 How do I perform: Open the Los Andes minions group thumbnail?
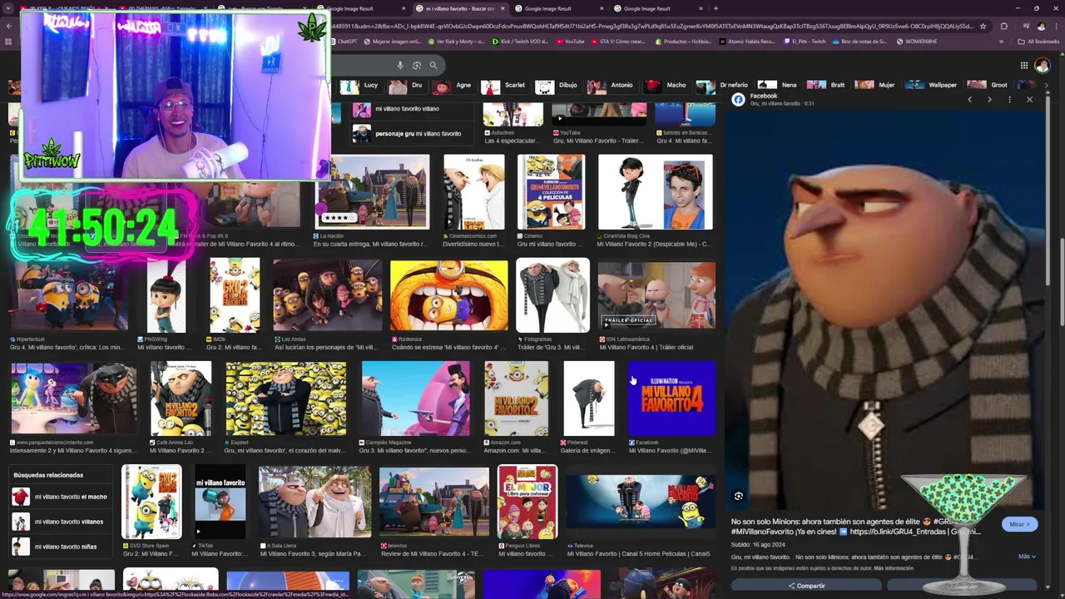[x=327, y=295]
